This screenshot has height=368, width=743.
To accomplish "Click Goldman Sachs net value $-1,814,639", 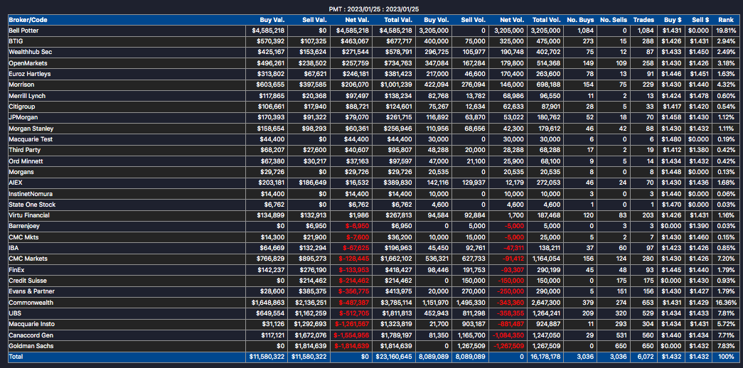I will pyautogui.click(x=352, y=346).
